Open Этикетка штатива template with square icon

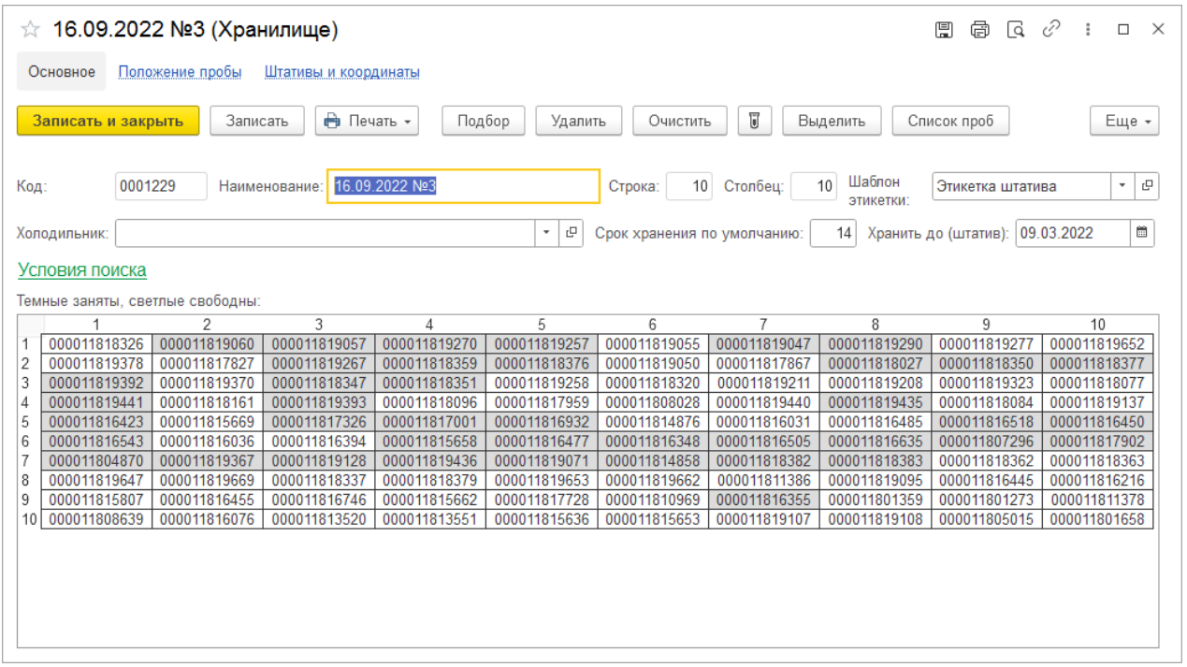click(x=1147, y=185)
